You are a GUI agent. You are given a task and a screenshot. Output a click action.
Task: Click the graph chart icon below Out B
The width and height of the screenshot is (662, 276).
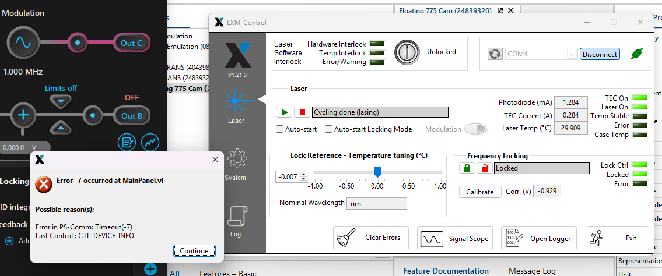click(x=150, y=143)
